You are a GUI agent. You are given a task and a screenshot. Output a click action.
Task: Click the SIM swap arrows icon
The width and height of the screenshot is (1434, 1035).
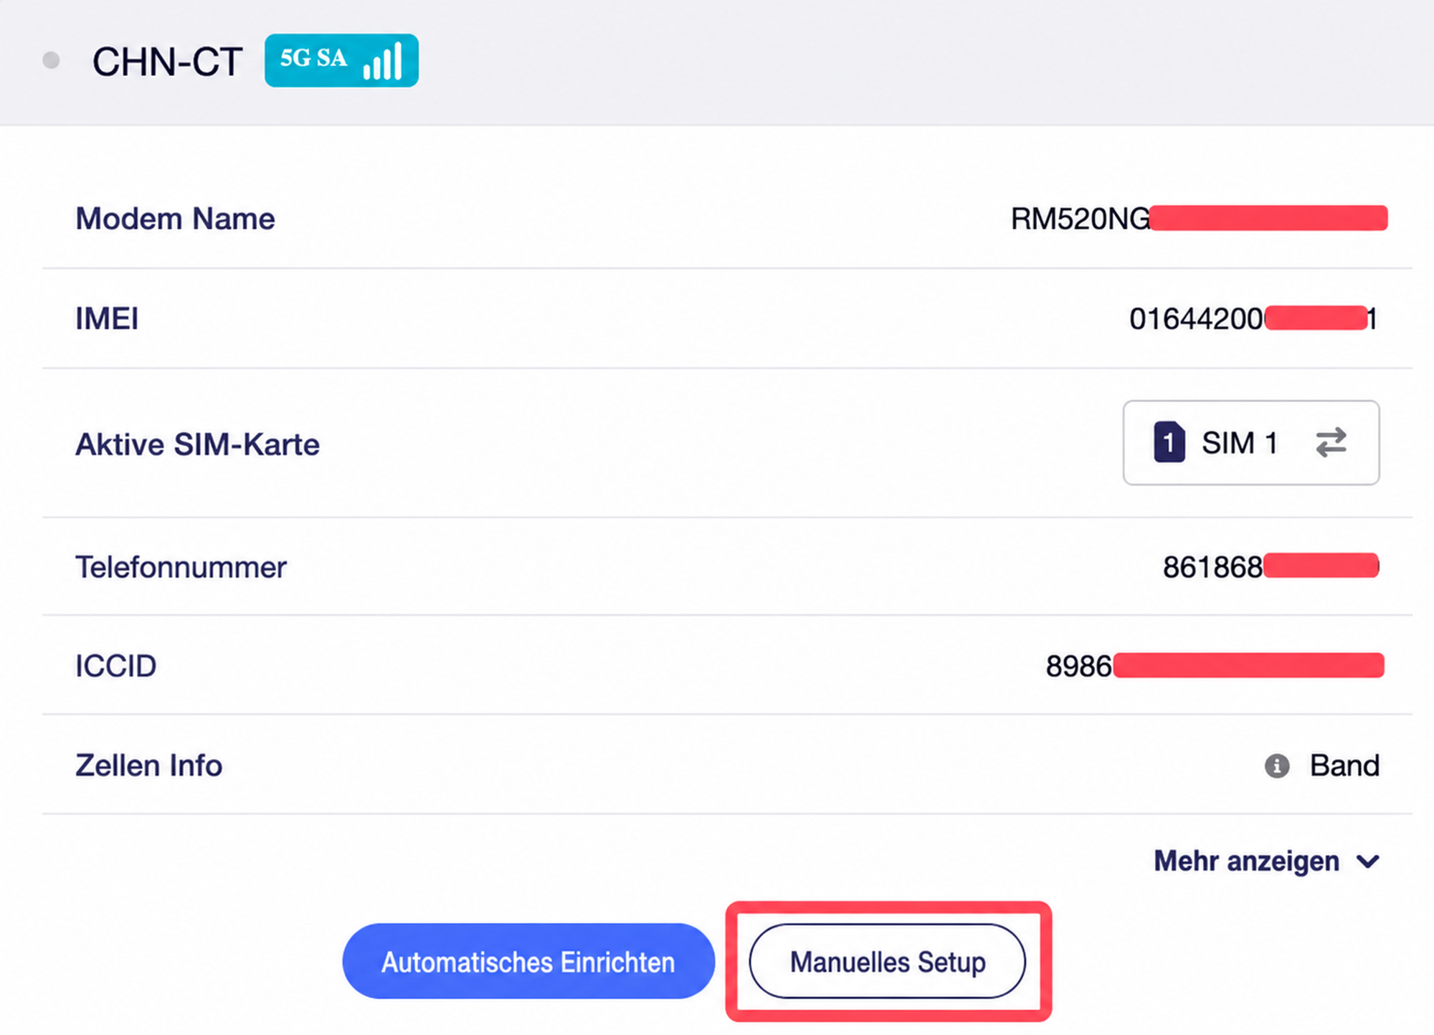(1331, 442)
